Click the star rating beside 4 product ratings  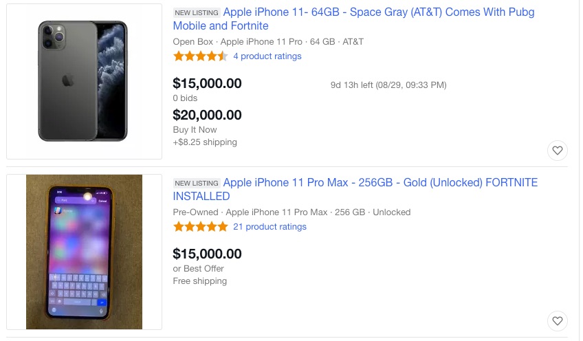[200, 56]
